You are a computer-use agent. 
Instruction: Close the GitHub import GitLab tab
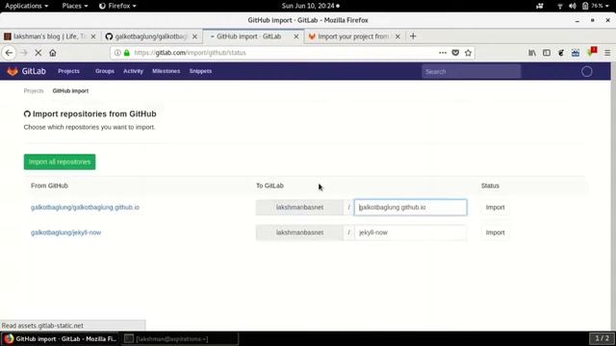296,37
